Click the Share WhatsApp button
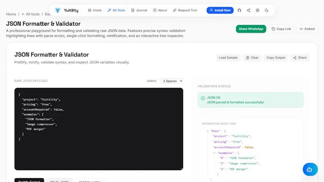 pos(251,29)
